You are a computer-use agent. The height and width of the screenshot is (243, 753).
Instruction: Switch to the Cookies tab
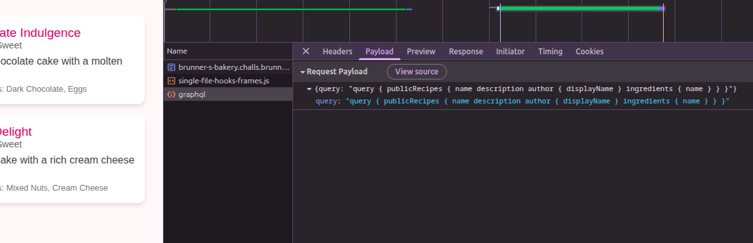(590, 51)
